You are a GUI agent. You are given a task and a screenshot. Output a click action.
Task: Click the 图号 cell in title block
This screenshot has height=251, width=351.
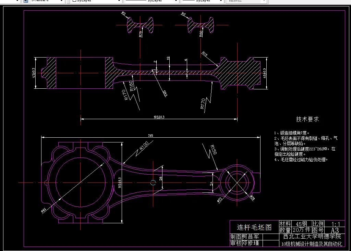[x=318, y=230]
